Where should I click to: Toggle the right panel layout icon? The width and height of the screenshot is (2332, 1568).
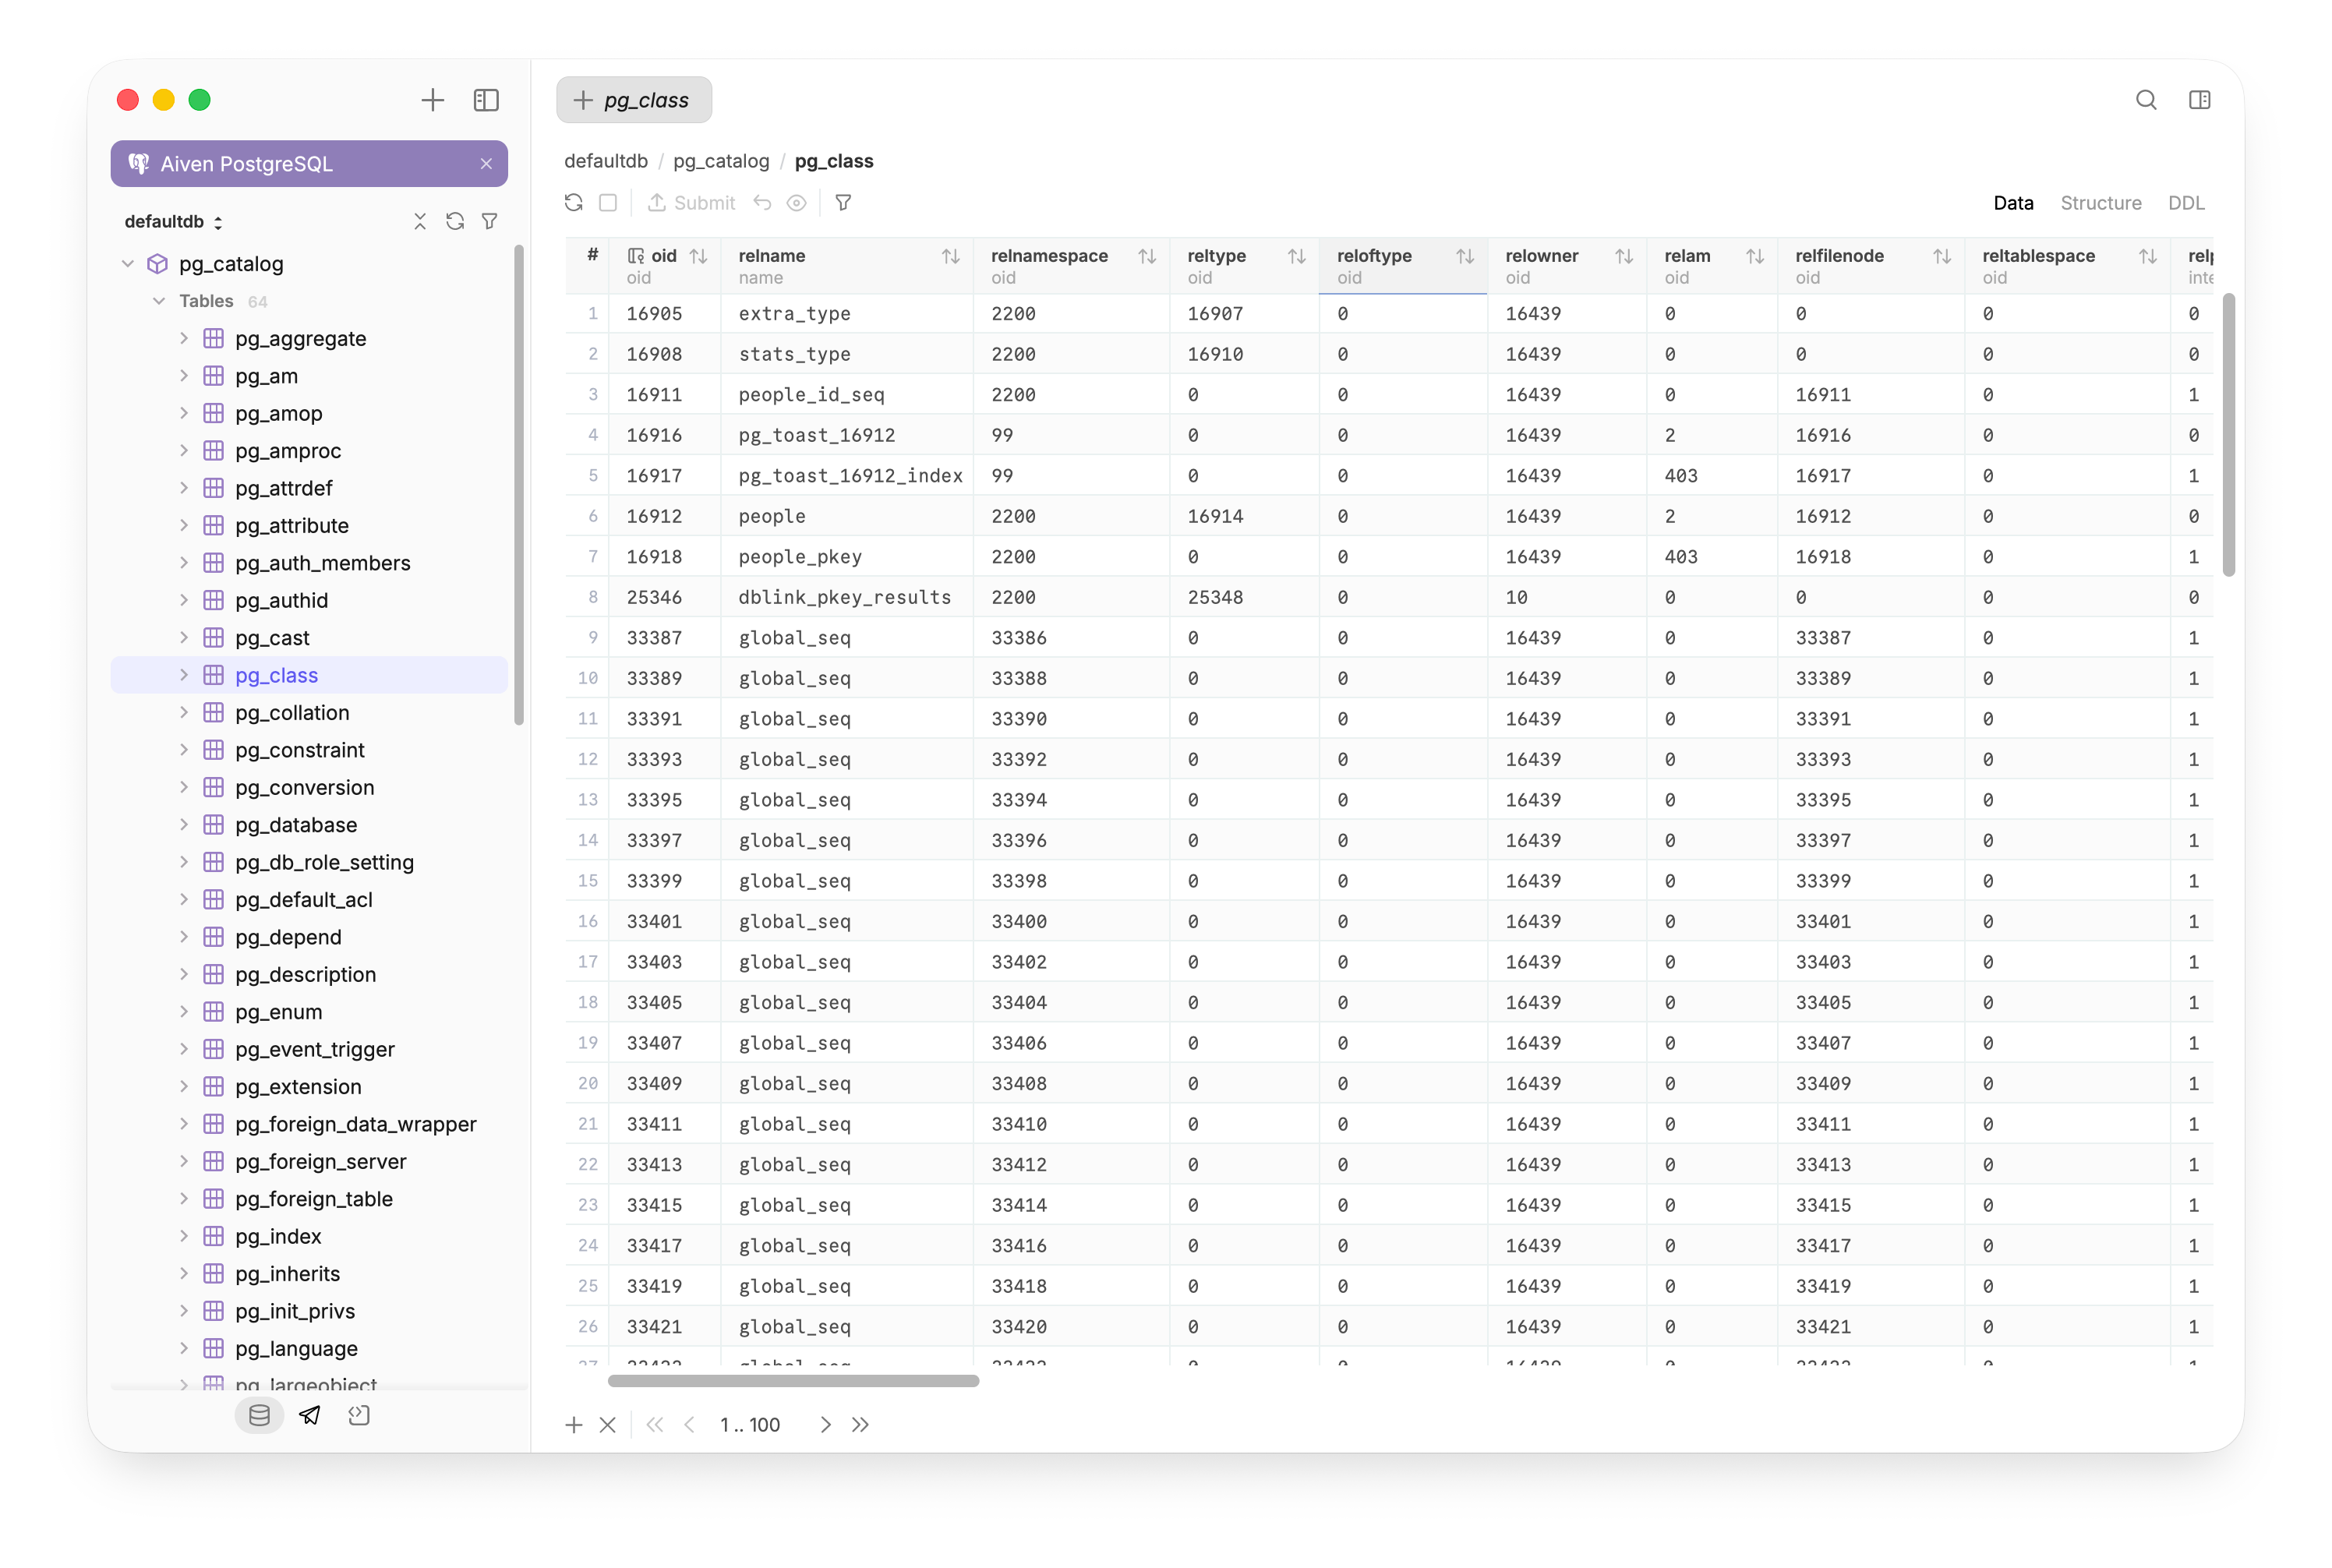point(2200,100)
